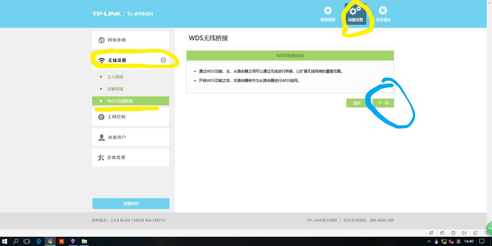Open the 上网控制 sidebar section
The width and height of the screenshot is (492, 246).
131,117
